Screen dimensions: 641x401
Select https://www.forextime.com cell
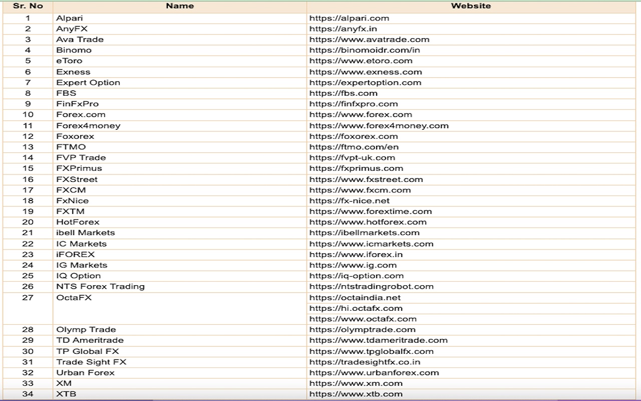(471, 211)
